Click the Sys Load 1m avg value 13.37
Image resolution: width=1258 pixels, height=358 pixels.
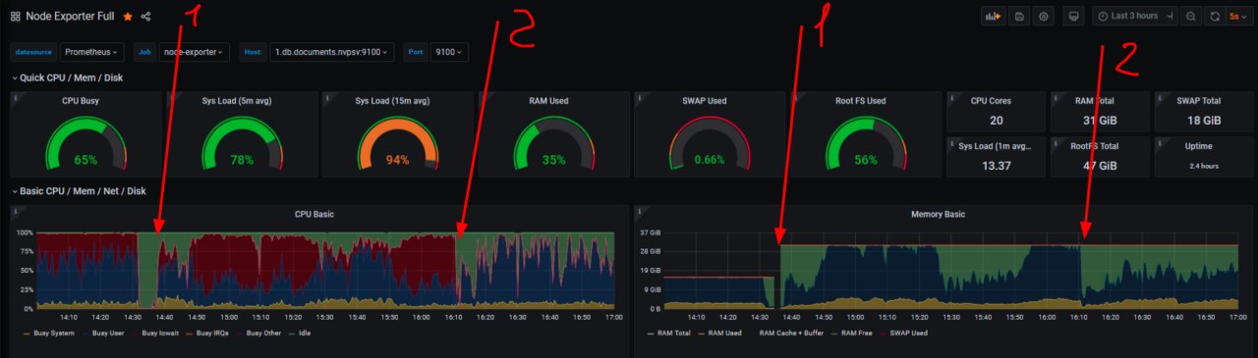point(997,166)
